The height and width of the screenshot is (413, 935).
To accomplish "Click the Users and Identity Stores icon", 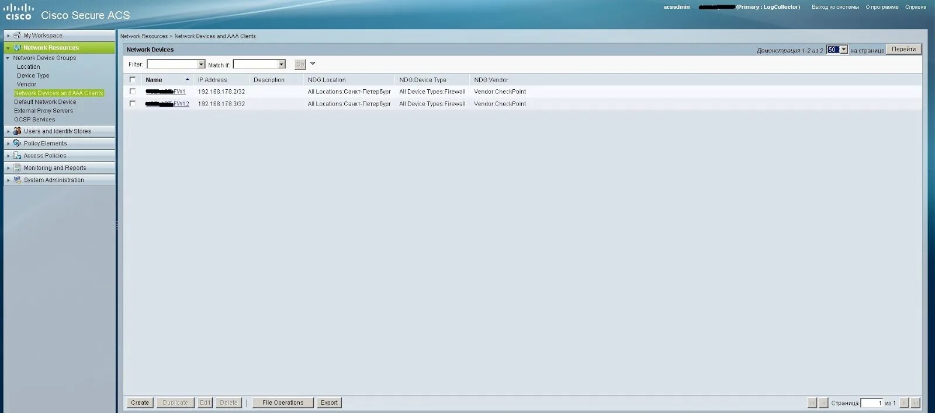I will pos(17,131).
